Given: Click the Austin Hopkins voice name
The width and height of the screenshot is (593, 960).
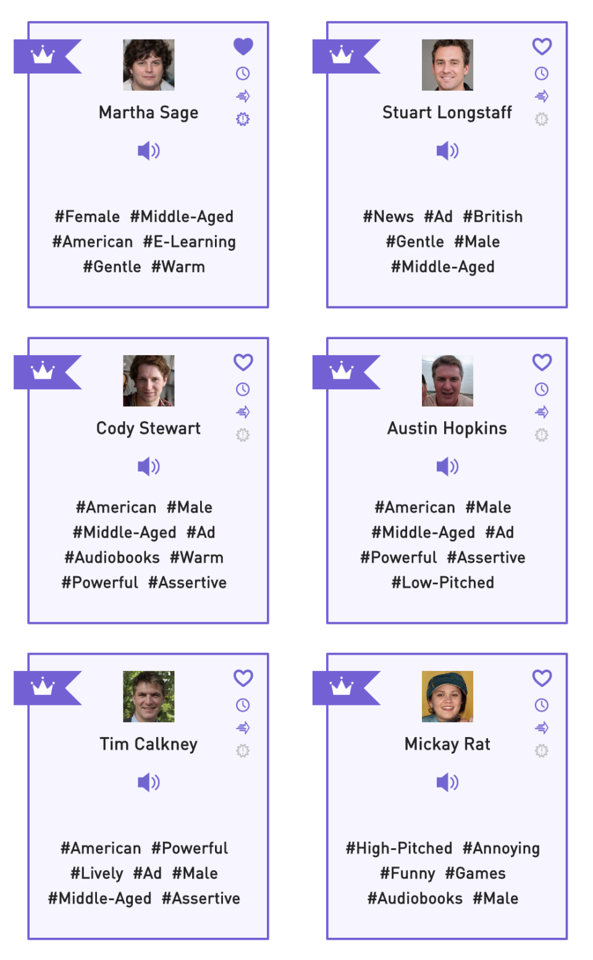Looking at the screenshot, I should 447,428.
